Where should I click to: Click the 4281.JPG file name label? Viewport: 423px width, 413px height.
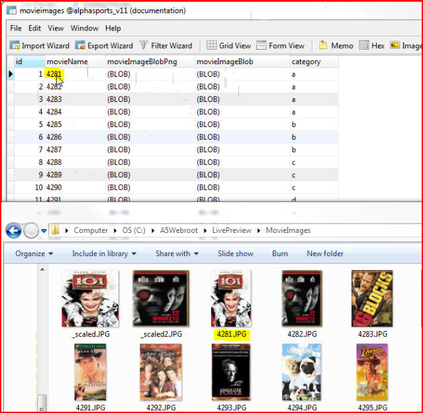click(x=232, y=334)
